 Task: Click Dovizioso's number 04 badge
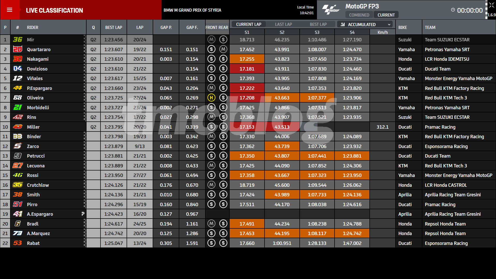coord(18,69)
